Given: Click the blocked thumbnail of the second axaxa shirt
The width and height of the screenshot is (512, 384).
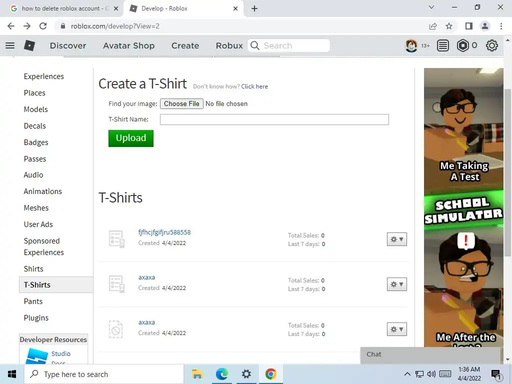Looking at the screenshot, I should pos(116,329).
